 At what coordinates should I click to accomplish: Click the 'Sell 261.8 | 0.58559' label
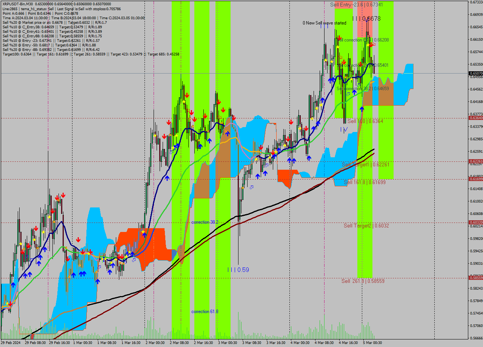(363, 281)
